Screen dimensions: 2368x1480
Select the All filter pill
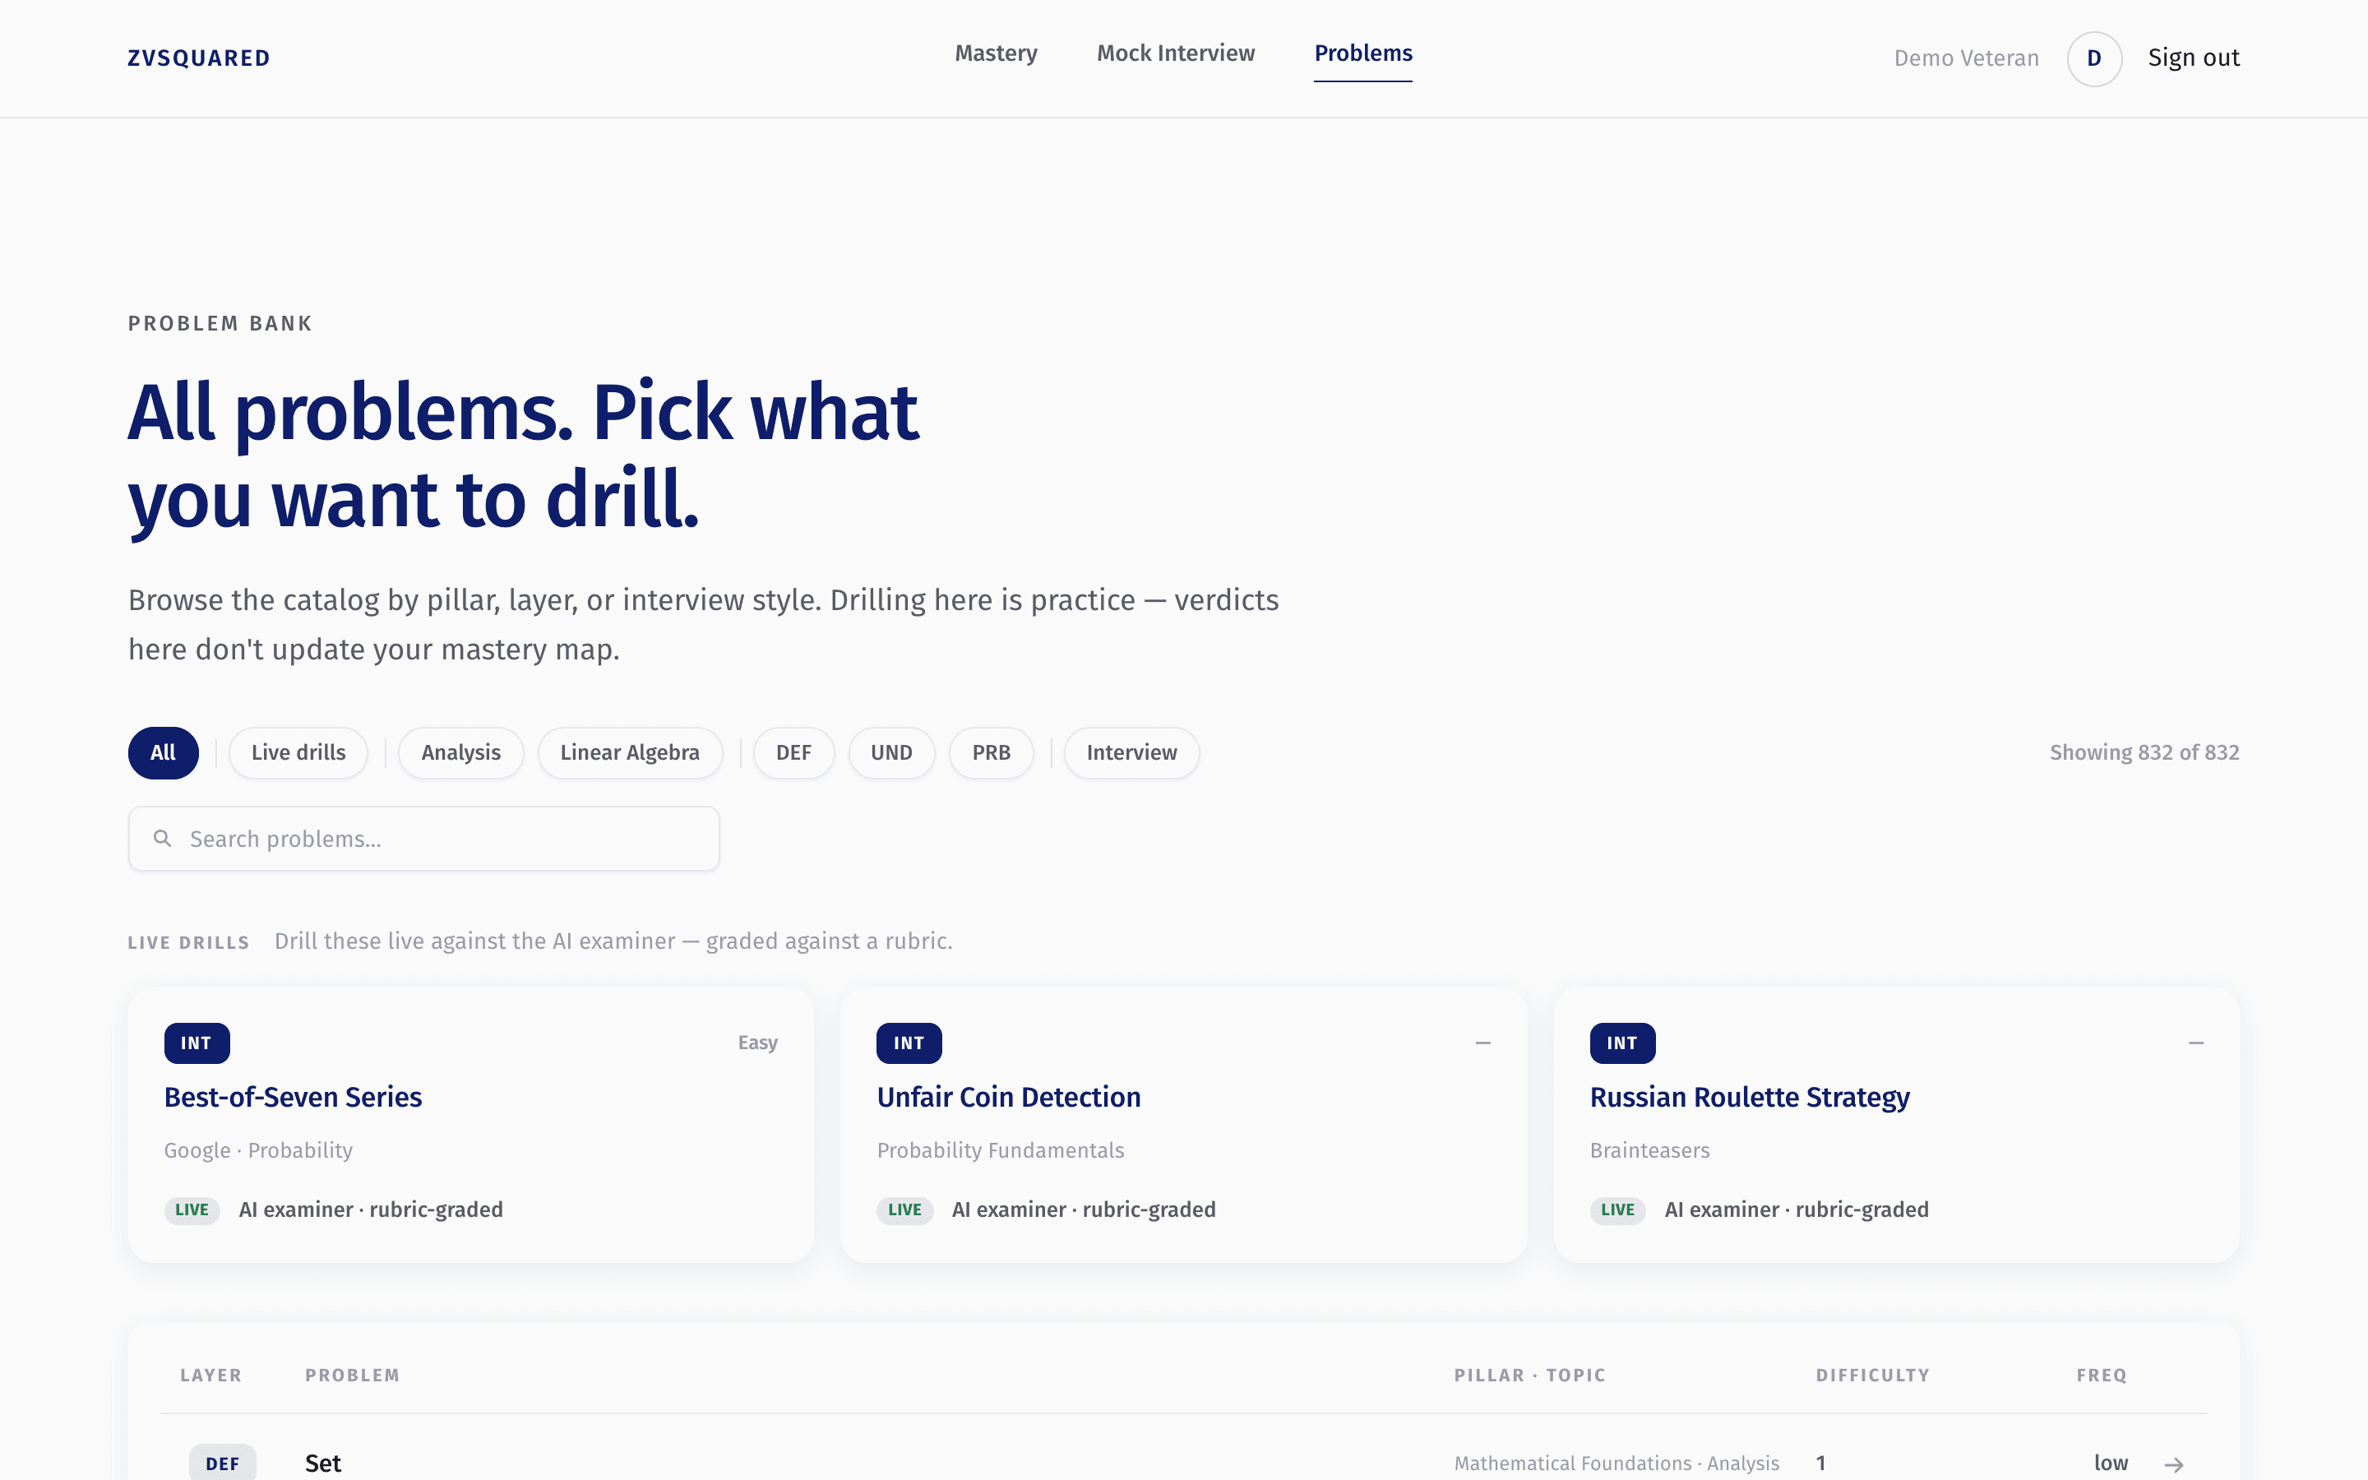click(x=164, y=752)
